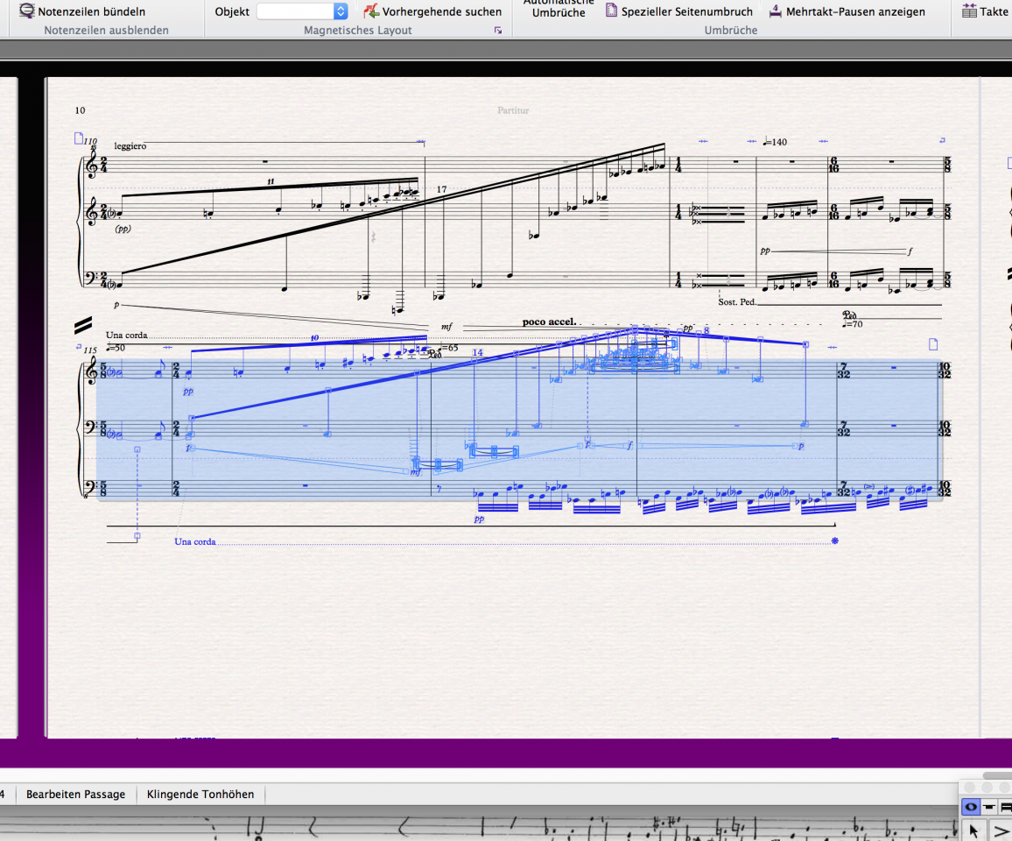Select the beam keypad layout tab
The width and height of the screenshot is (1012, 841).
coord(1006,806)
